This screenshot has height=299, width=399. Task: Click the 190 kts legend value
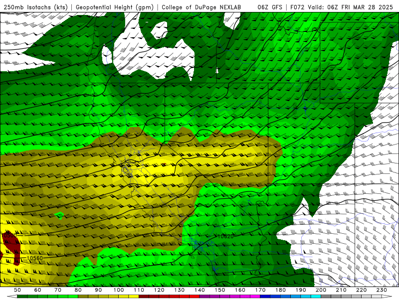[301, 290]
